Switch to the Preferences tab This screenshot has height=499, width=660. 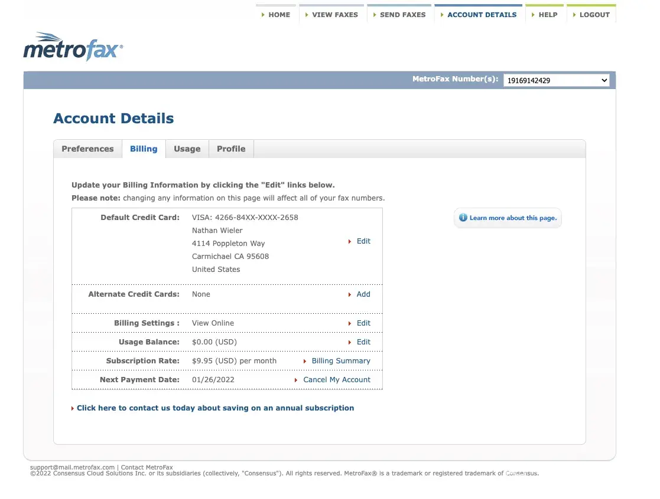87,149
